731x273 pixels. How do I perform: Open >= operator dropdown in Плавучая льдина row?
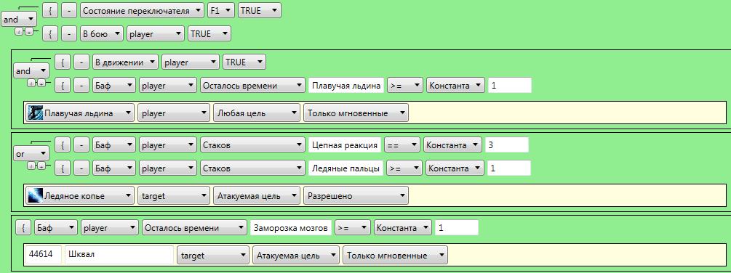tap(404, 85)
